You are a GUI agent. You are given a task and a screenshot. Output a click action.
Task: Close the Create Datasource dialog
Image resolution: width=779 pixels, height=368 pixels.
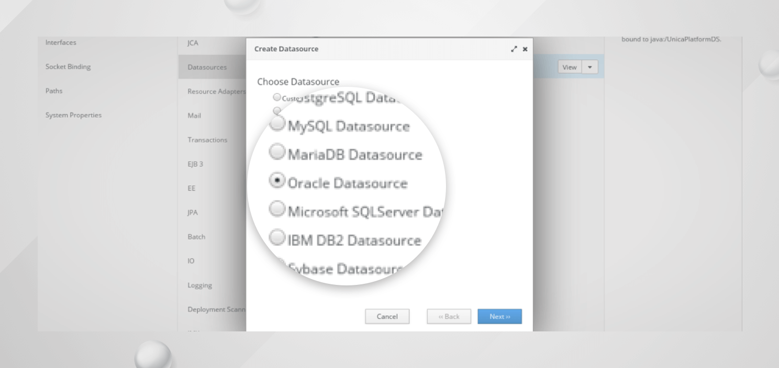click(525, 49)
